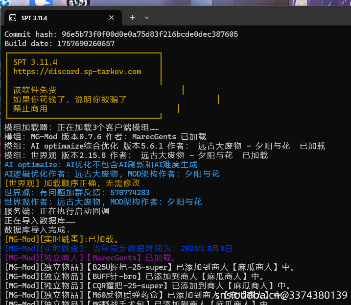The width and height of the screenshot is (351, 305).
Task: Click the AI optimaize综合优化 版本5.6.1 line
Action: coord(164,146)
